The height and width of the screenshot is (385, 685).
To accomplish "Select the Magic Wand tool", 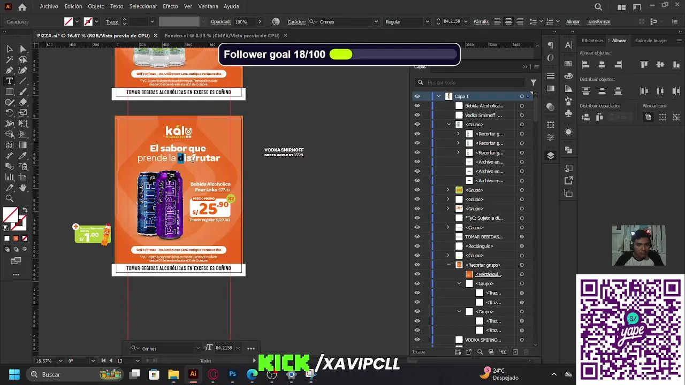I will tap(10, 59).
